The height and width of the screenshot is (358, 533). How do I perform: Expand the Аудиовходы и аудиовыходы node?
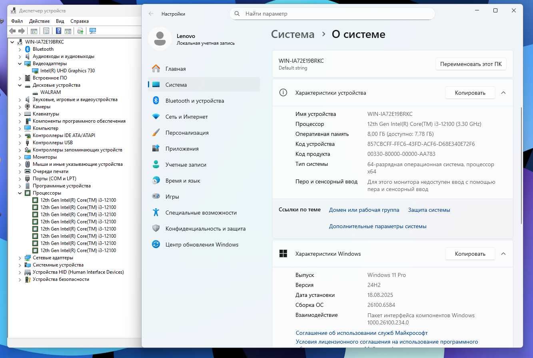click(20, 56)
